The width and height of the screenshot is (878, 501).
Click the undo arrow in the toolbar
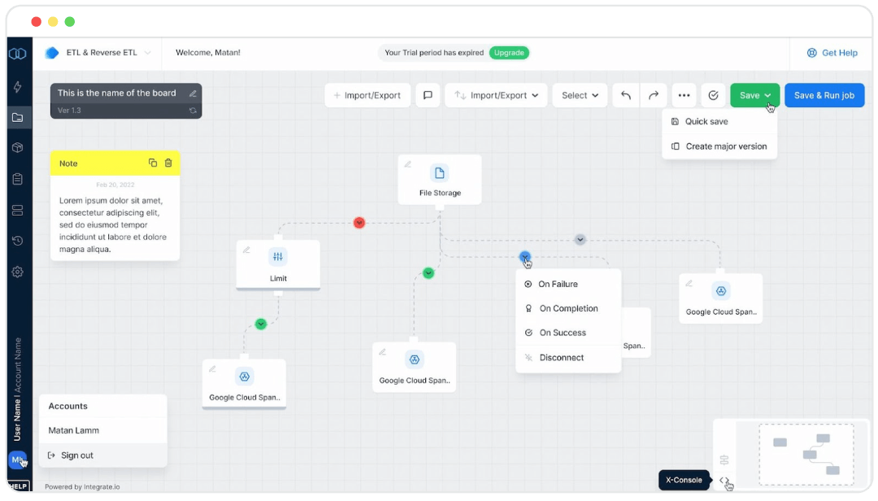point(625,95)
